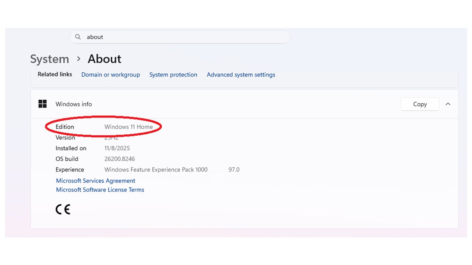Select the "Windows 11 Home" edition value

129,127
